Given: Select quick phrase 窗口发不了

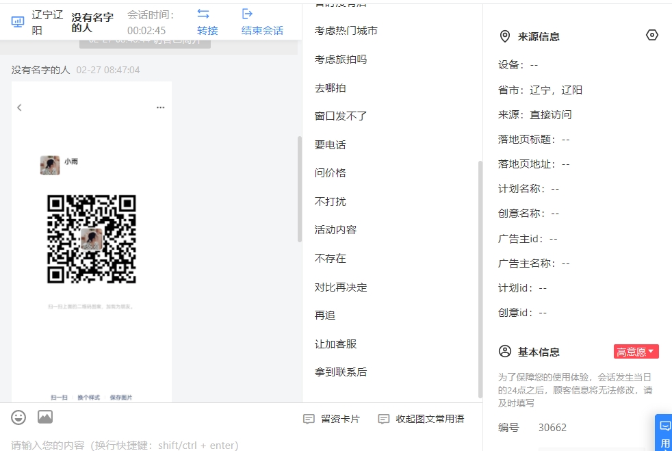Looking at the screenshot, I should click(341, 116).
